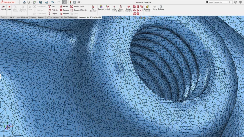Open Deviation Analysis

coord(147,8)
